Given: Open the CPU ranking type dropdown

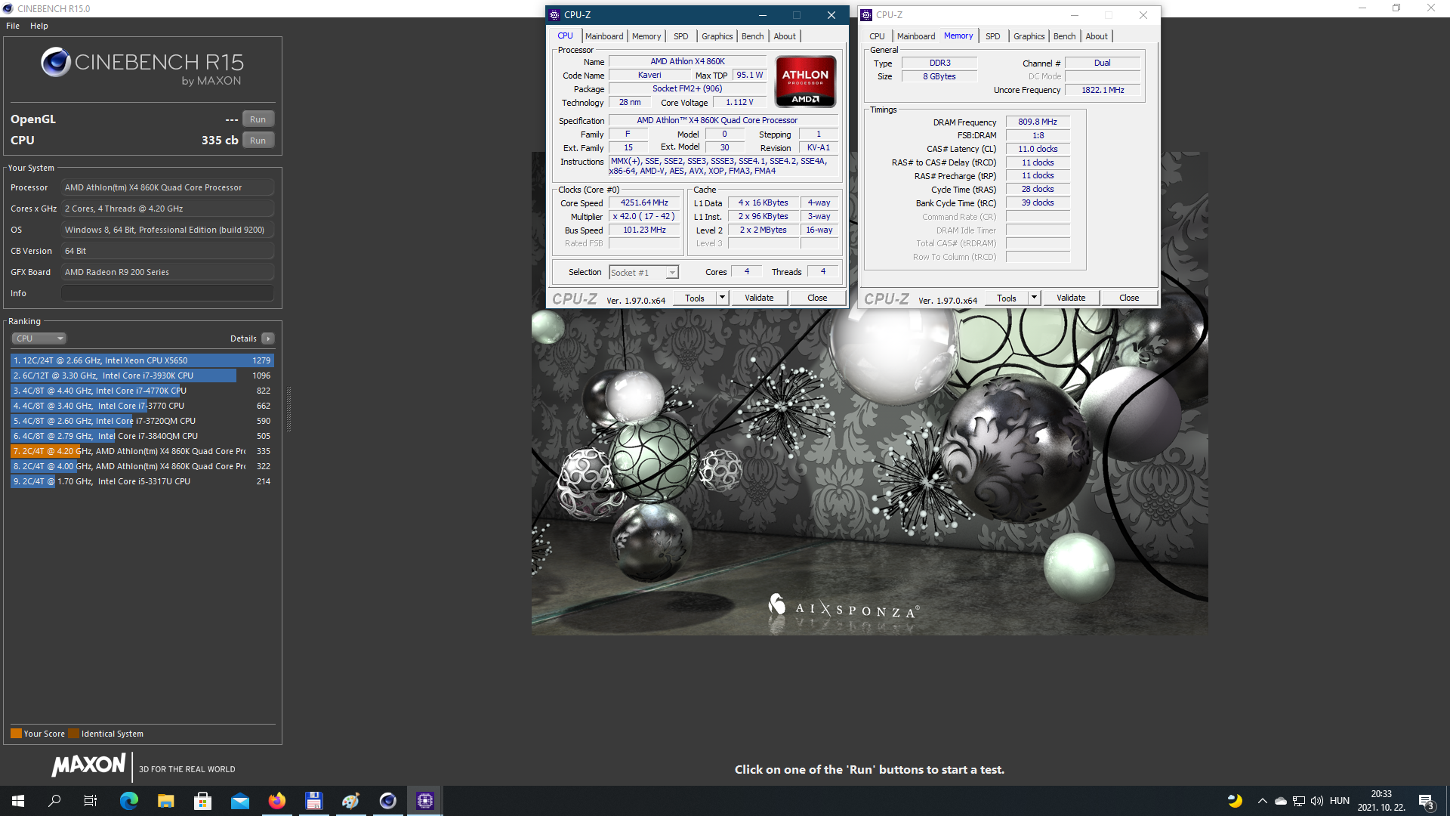Looking at the screenshot, I should (x=39, y=338).
